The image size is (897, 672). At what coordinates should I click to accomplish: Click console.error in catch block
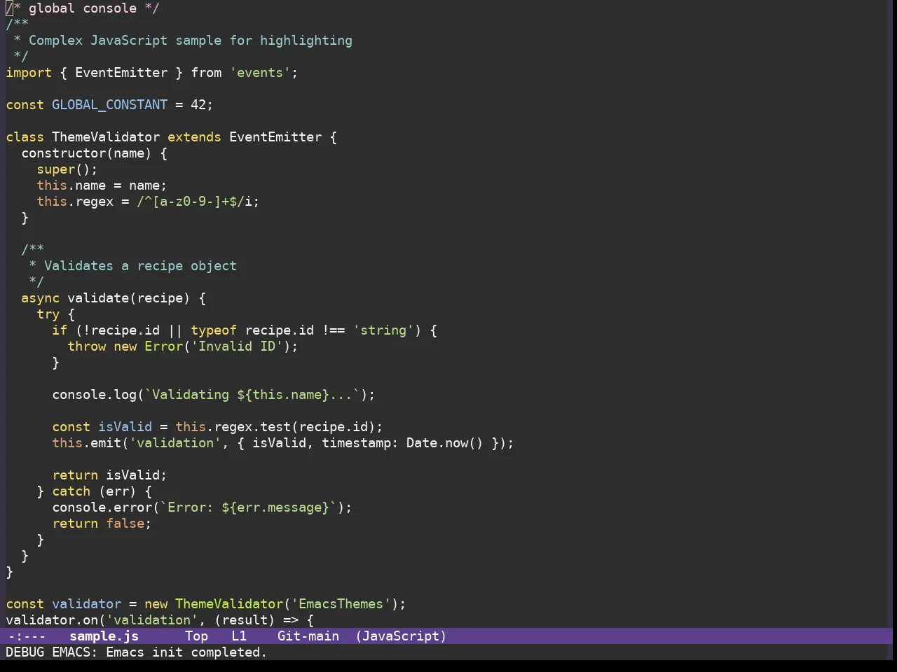tap(102, 507)
